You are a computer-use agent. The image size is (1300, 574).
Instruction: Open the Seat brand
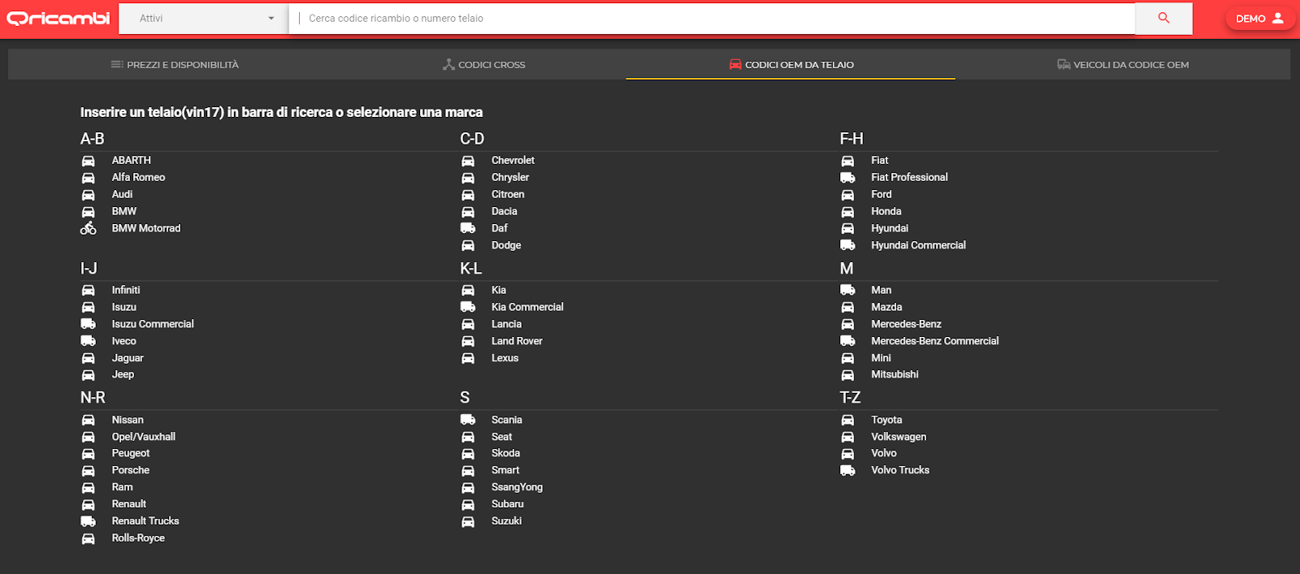click(501, 437)
